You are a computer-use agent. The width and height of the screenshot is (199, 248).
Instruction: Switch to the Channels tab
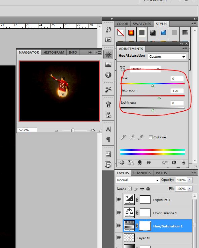coord(142,173)
